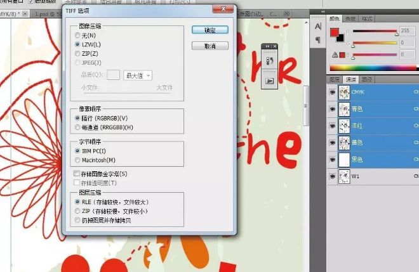419x272 pixels.
Task: Toggle visibility of W1 channel
Action: point(332,176)
